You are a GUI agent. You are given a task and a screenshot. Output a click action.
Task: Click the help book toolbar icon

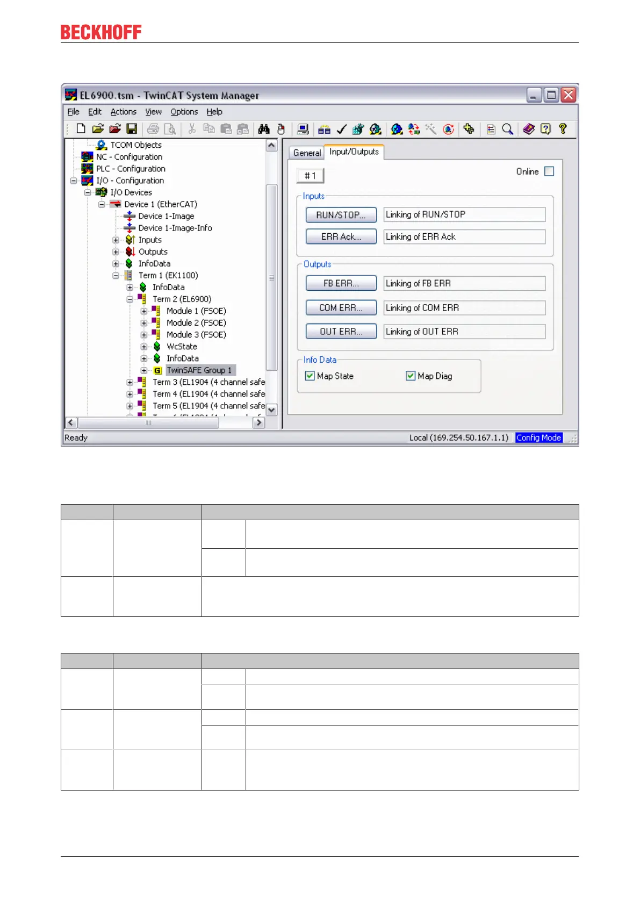tap(529, 128)
